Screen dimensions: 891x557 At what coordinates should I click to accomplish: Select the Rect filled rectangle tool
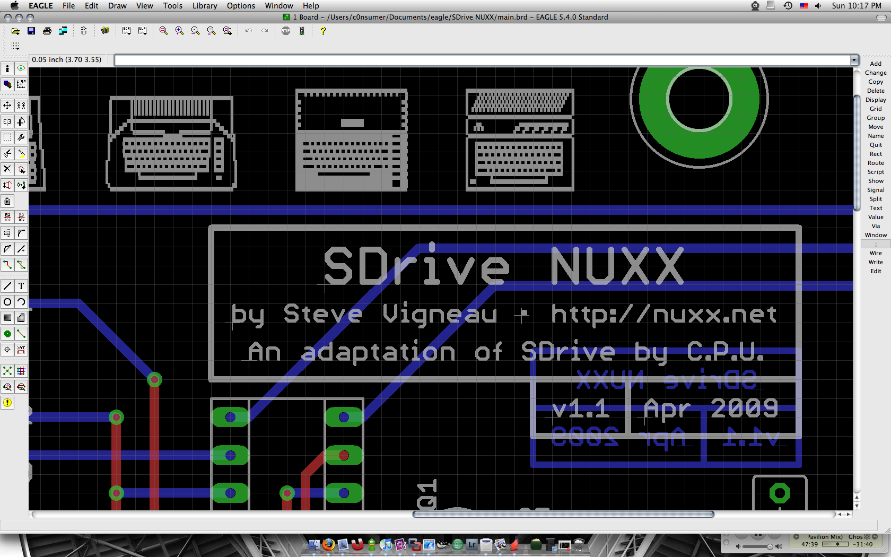[7, 318]
